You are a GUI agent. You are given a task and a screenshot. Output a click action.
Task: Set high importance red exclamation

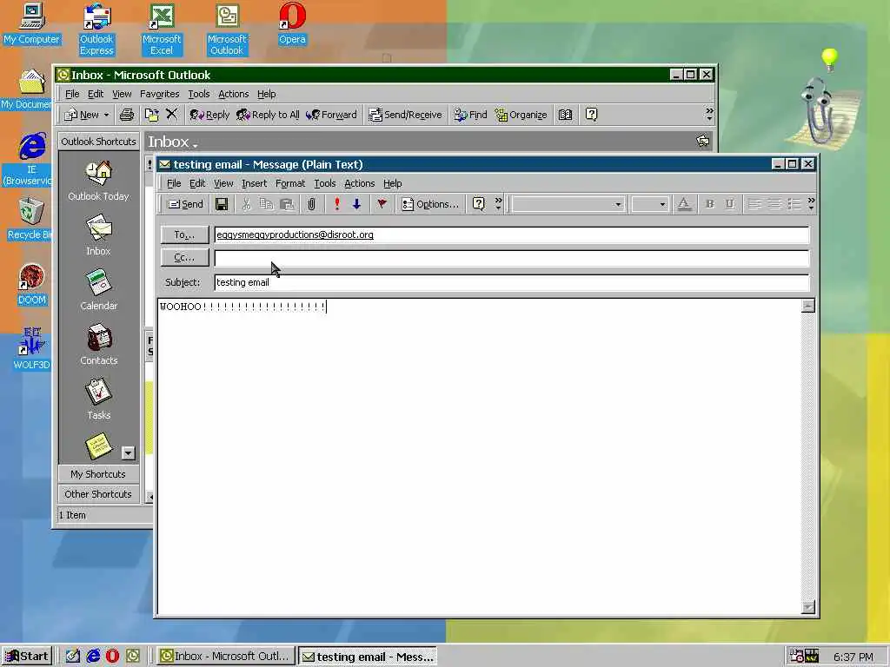337,204
